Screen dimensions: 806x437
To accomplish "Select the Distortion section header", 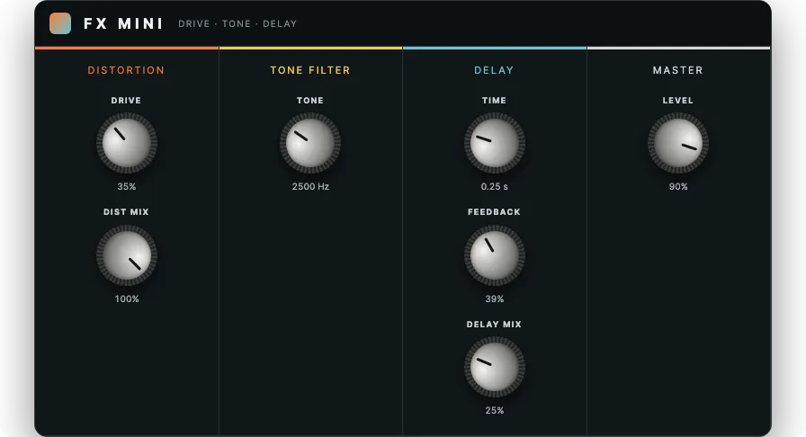I will point(126,70).
